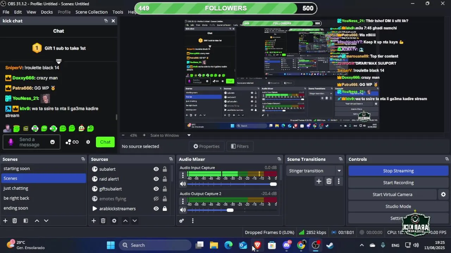Open the View menu
Screen dimensions: 451x253
tap(31, 12)
